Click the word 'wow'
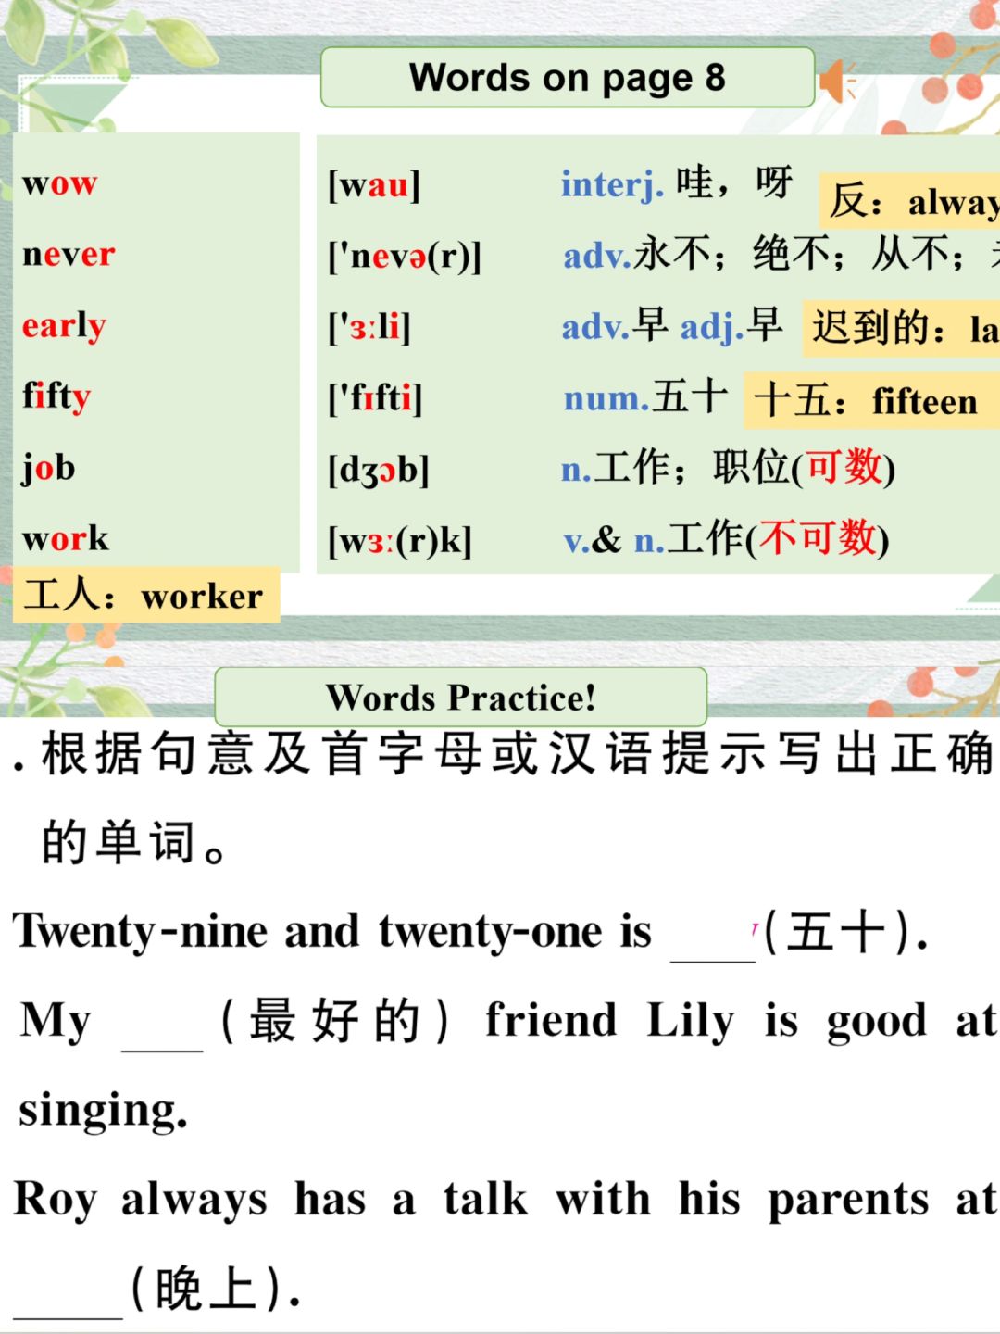 click(x=59, y=182)
